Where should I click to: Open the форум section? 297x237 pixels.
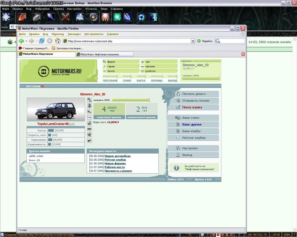121,62
